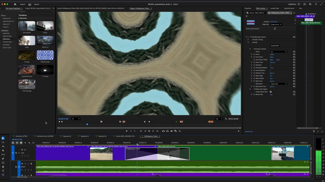The height and width of the screenshot is (182, 325).
Task: Click the search magnifier in top-right bar
Action: (x=316, y=4)
